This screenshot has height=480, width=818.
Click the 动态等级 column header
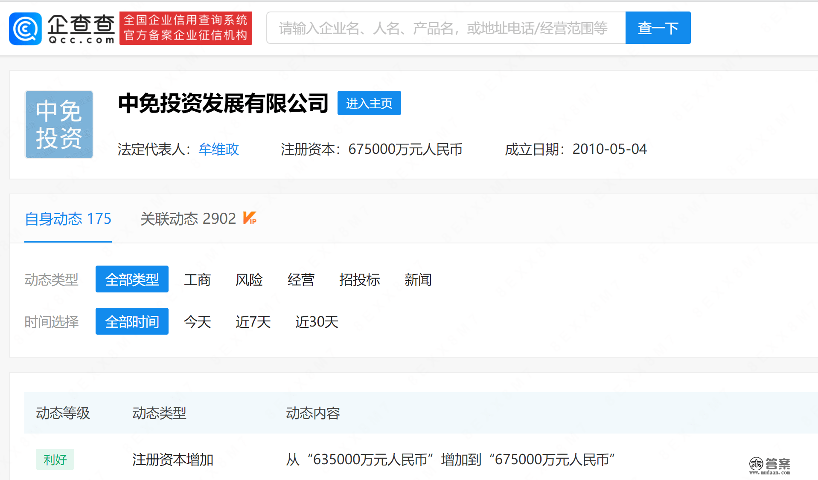[x=63, y=413]
